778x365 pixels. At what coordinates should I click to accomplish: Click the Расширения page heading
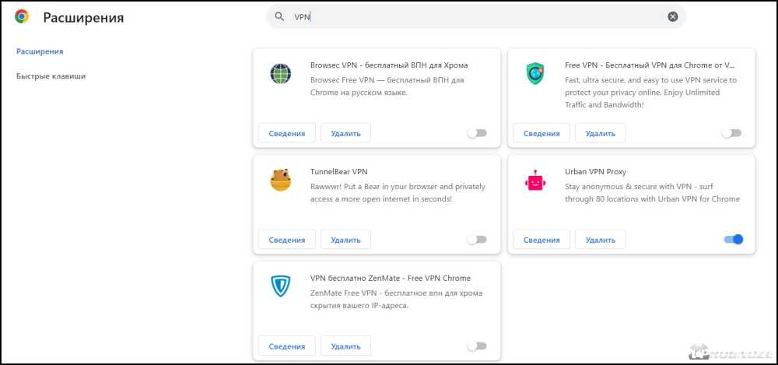[x=83, y=18]
